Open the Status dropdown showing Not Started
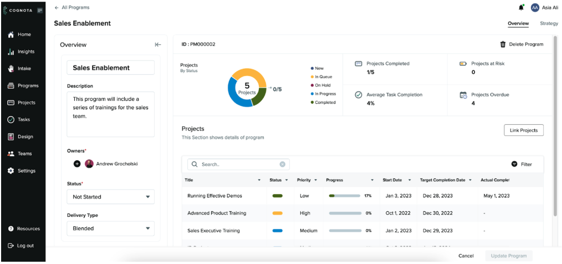 click(x=110, y=197)
